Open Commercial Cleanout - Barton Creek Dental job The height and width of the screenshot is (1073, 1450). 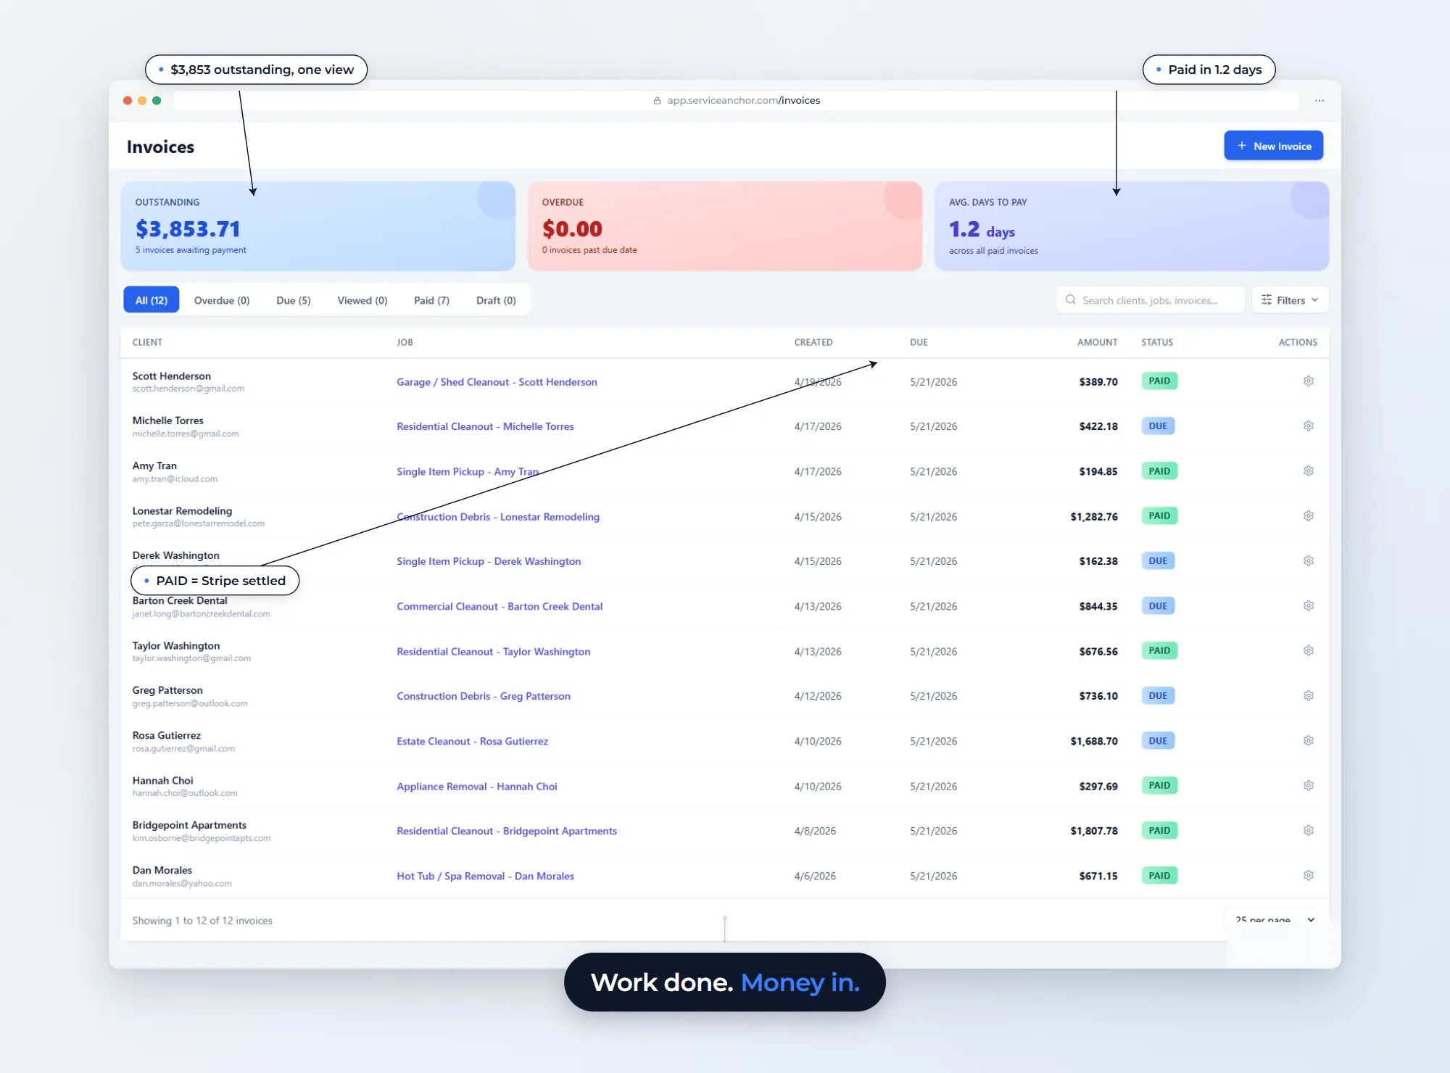click(500, 606)
